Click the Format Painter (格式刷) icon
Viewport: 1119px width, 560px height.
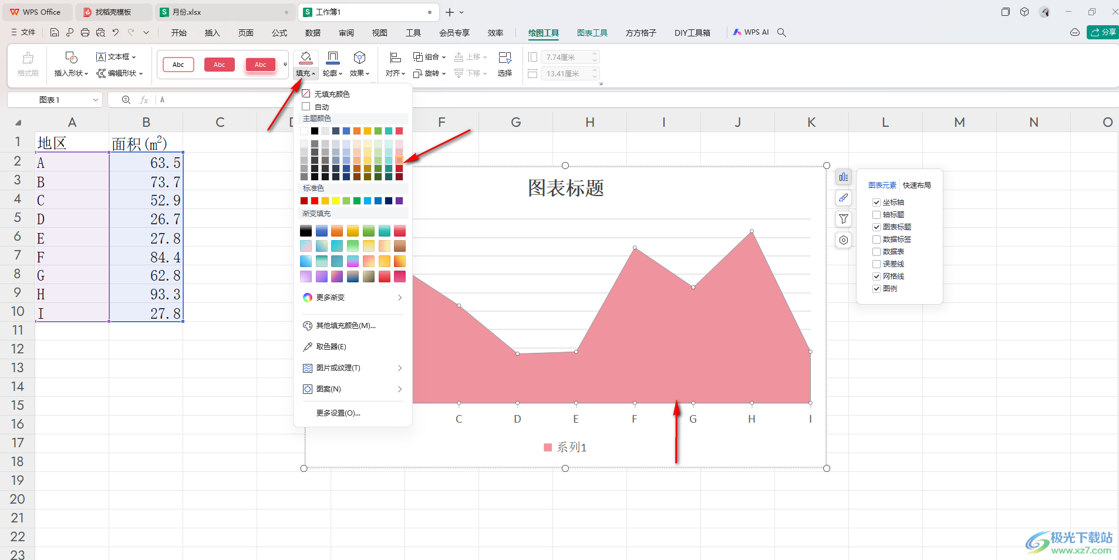tap(28, 58)
